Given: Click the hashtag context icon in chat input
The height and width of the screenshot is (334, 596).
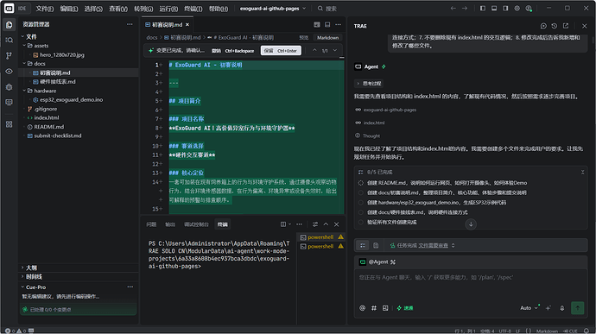Looking at the screenshot, I should click(x=374, y=308).
